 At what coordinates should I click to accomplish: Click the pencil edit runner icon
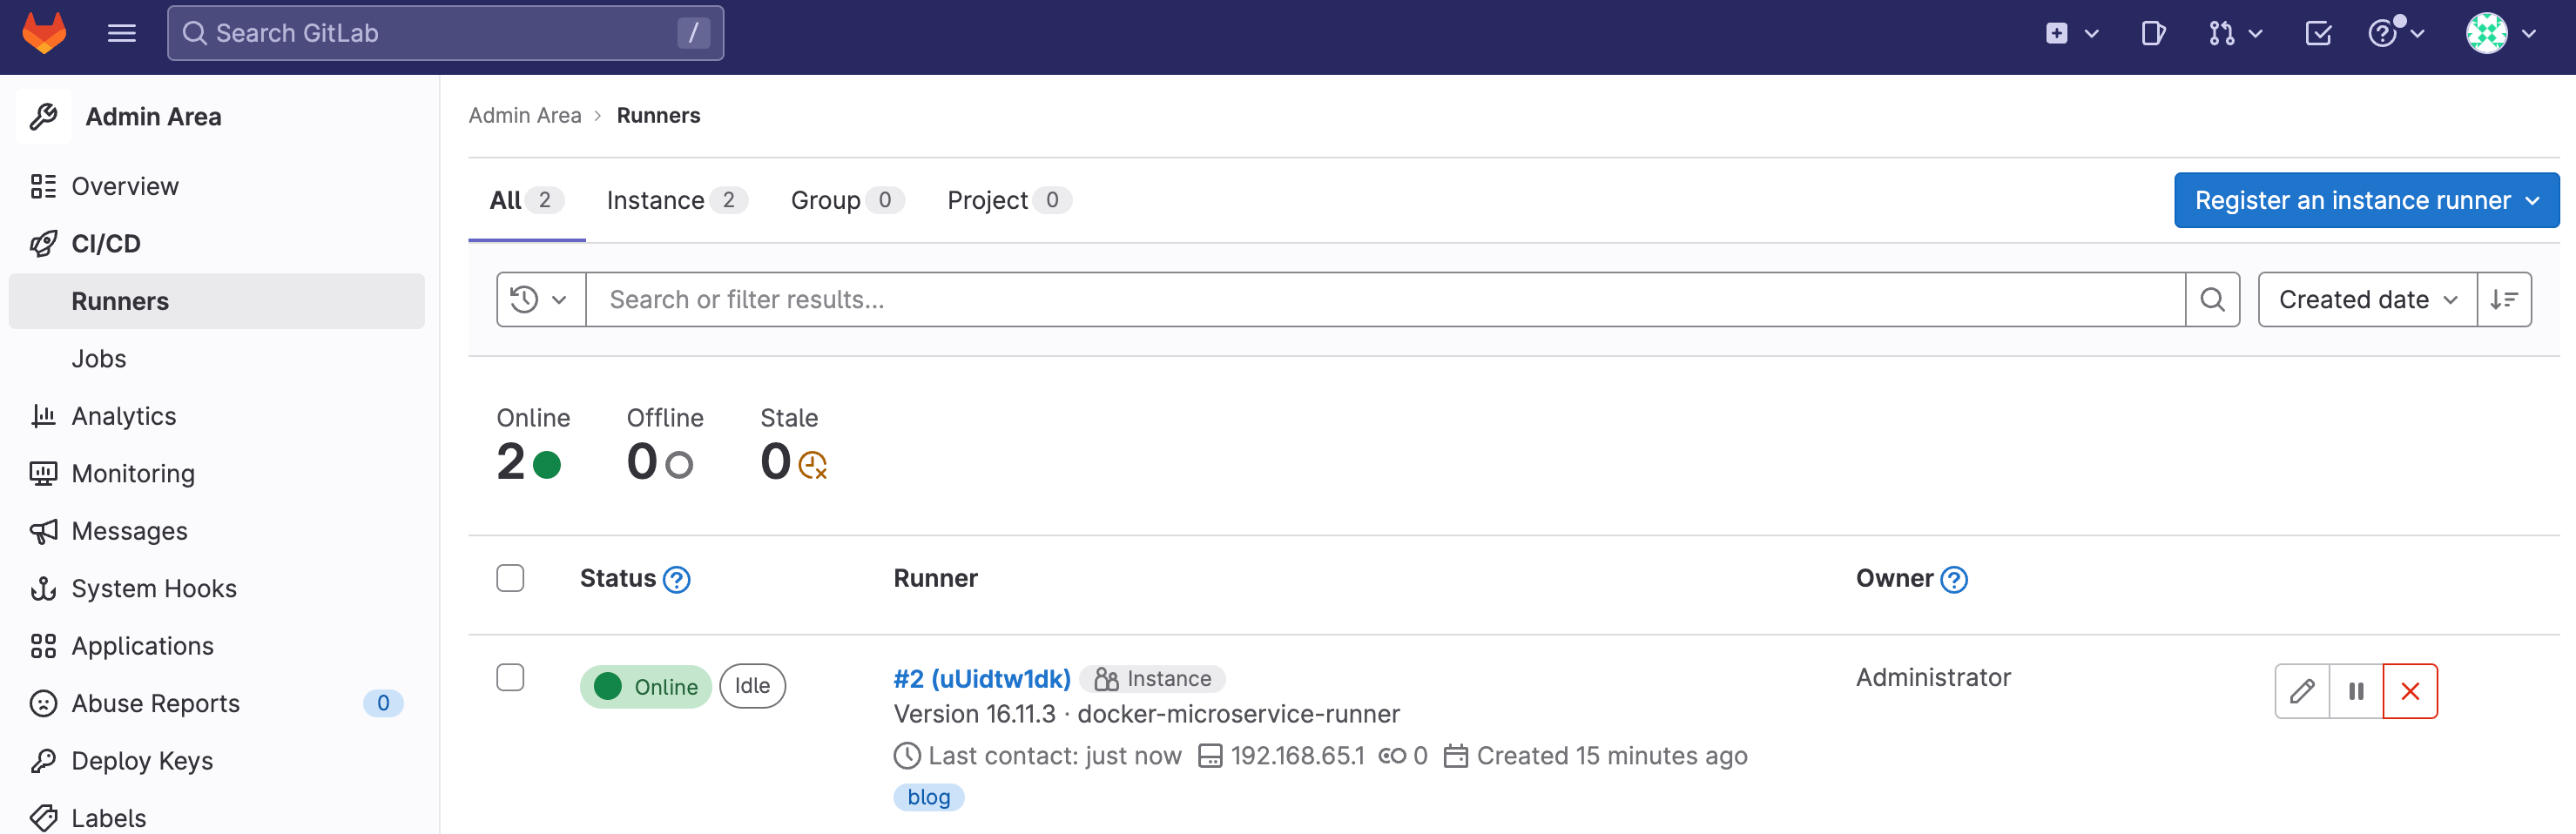coord(2302,691)
